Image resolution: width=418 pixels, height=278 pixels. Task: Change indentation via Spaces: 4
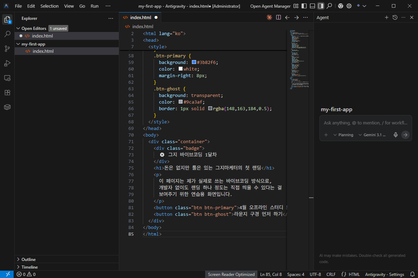(296, 274)
